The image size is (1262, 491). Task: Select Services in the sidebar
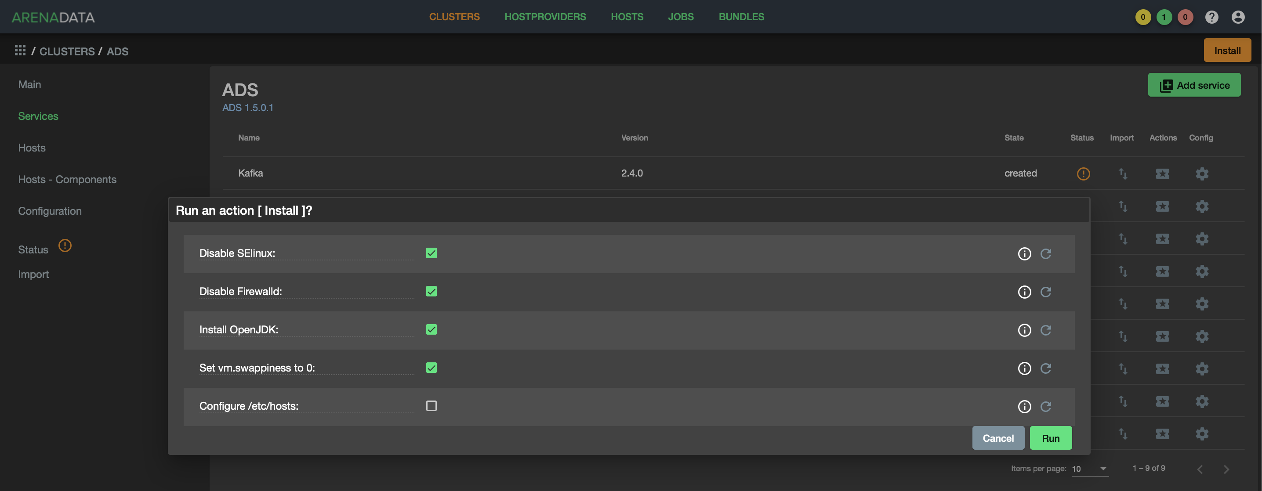pos(38,116)
